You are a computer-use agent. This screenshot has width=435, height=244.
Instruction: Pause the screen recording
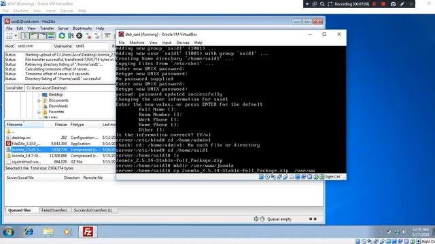tap(375, 4)
